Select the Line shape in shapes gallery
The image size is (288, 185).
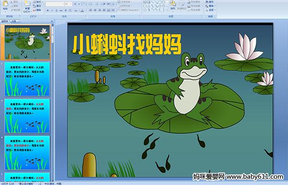coord(153,2)
